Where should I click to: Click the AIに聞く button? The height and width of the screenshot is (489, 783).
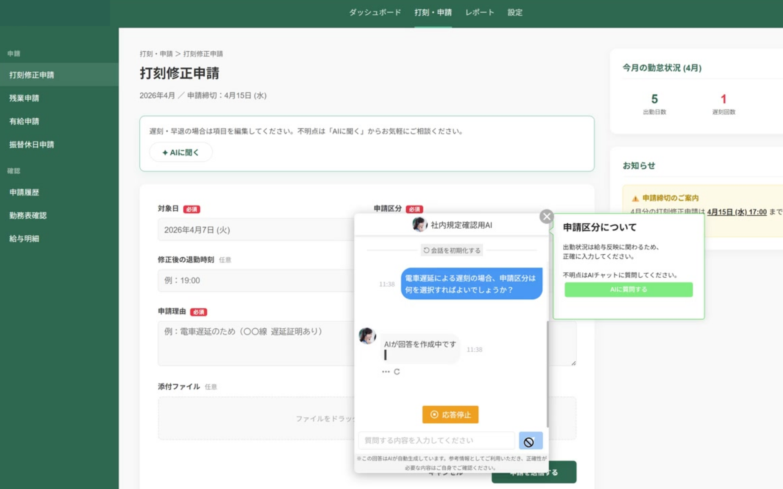[x=181, y=152]
